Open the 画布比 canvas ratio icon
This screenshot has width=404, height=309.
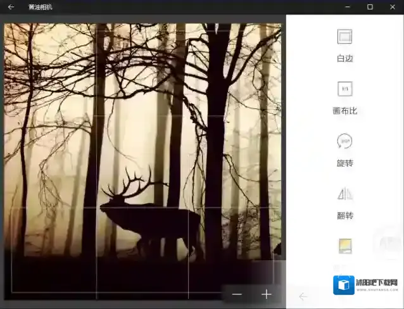344,89
